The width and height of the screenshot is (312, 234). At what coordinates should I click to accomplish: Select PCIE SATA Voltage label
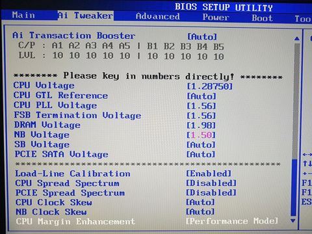[61, 154]
